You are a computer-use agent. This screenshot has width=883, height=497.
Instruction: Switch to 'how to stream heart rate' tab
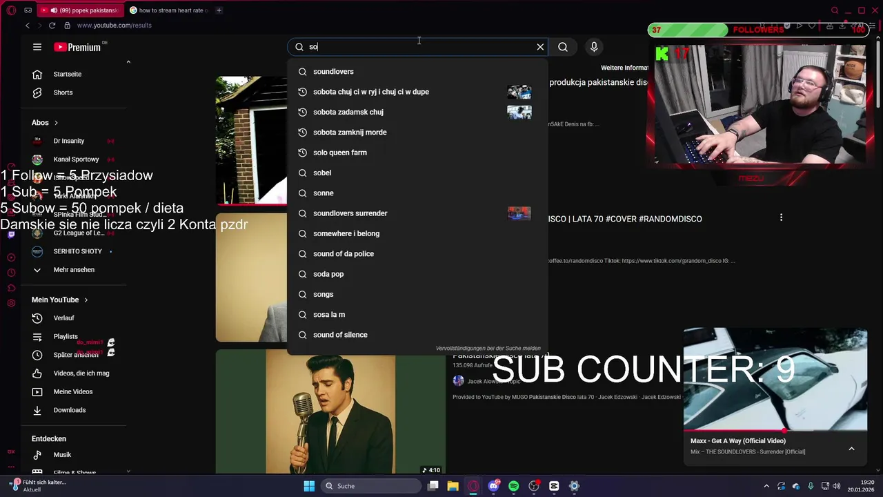tap(169, 10)
